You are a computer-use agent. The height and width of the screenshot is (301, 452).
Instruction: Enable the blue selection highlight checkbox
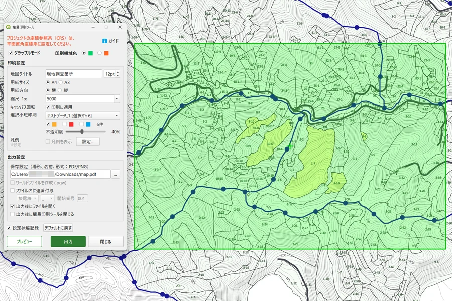[x=82, y=124]
